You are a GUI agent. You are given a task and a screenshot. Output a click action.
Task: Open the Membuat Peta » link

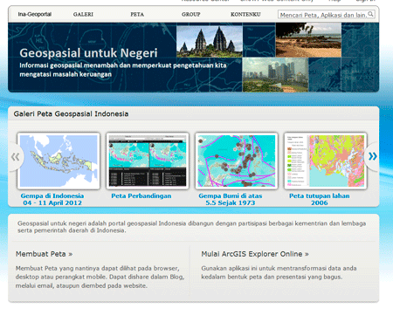click(x=44, y=254)
